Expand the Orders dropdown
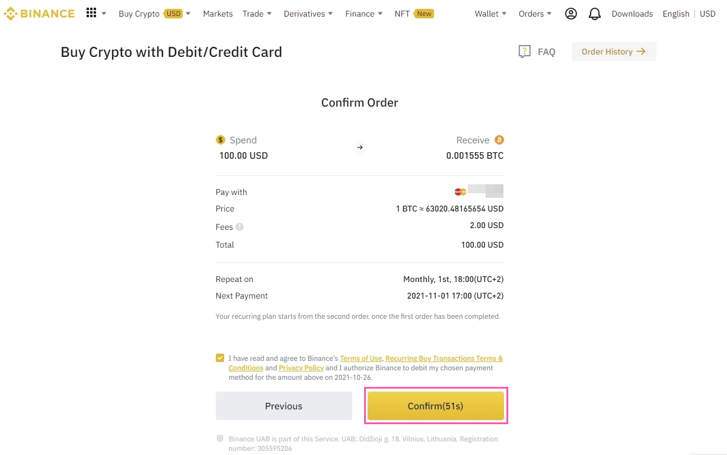This screenshot has width=727, height=455. pos(535,14)
